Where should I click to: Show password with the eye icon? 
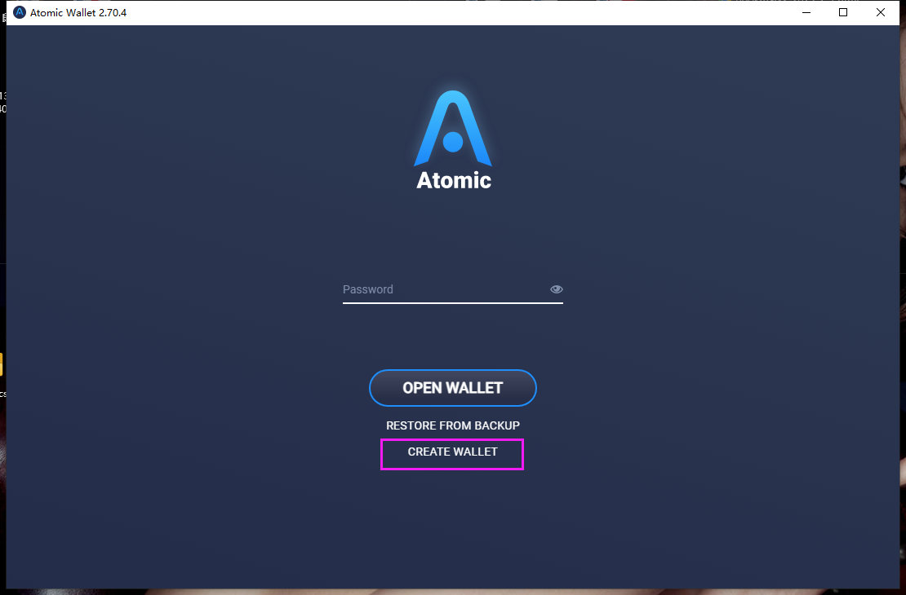point(557,289)
